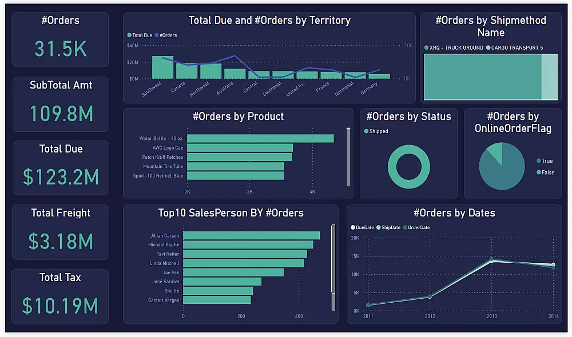This screenshot has width=572, height=337.
Task: Click the Canada territory column
Action: [x=187, y=71]
